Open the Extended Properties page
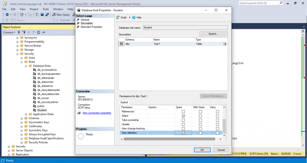 (x=91, y=27)
